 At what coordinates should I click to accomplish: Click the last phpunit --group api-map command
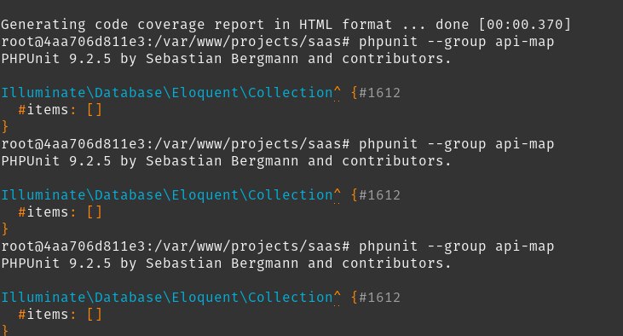pyautogui.click(x=456, y=246)
